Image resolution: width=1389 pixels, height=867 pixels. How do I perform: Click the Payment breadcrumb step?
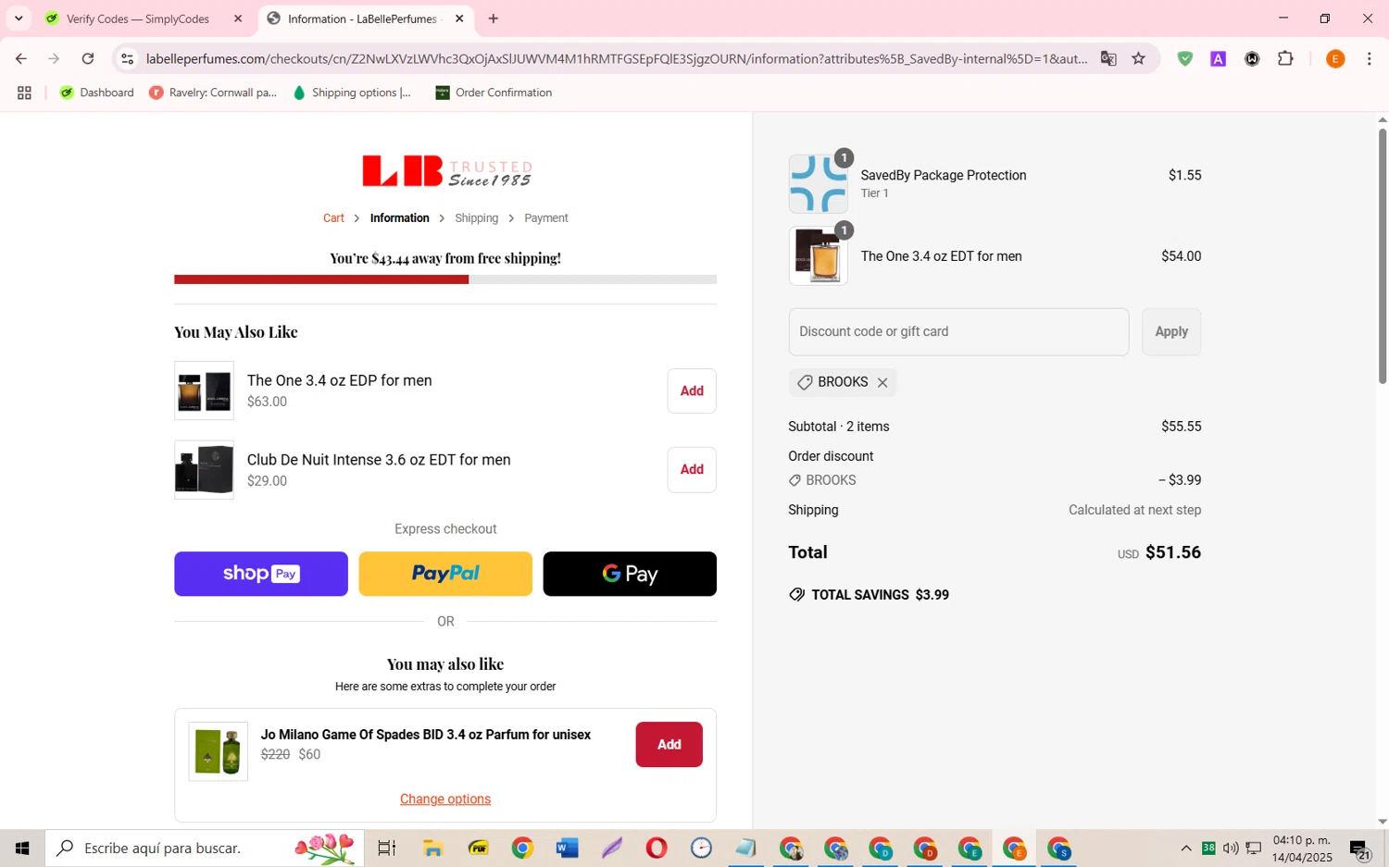546,218
